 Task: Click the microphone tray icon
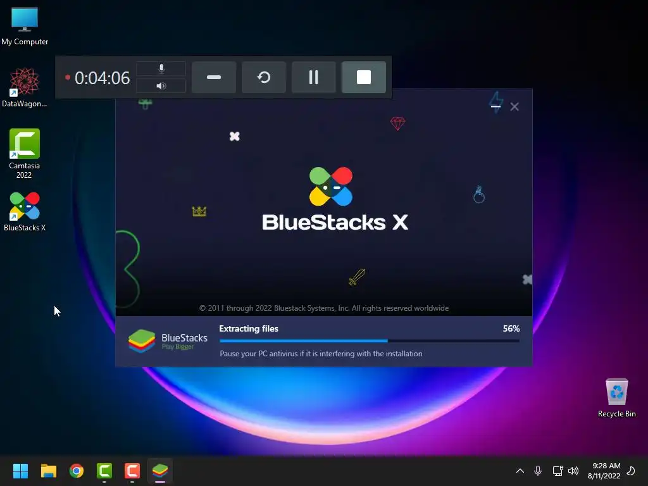tap(538, 471)
